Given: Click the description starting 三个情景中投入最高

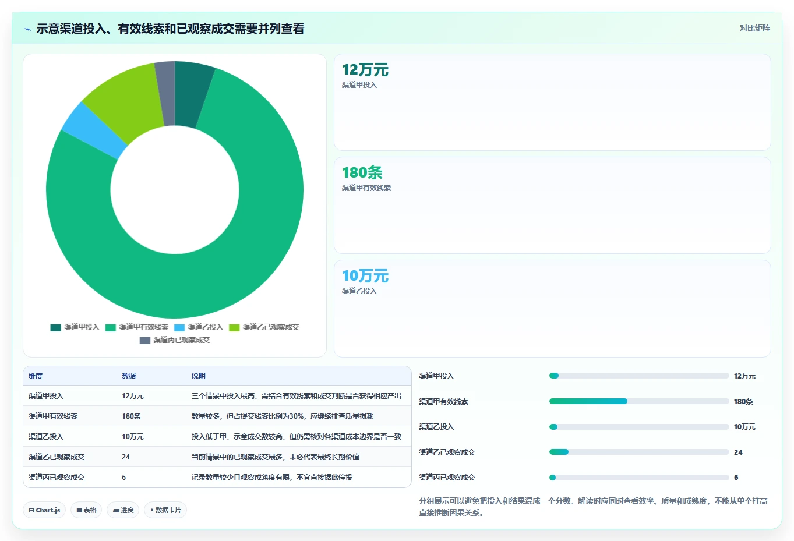Looking at the screenshot, I should pyautogui.click(x=297, y=396).
